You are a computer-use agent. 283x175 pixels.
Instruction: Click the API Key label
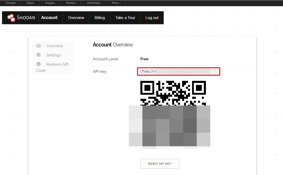(x=99, y=72)
